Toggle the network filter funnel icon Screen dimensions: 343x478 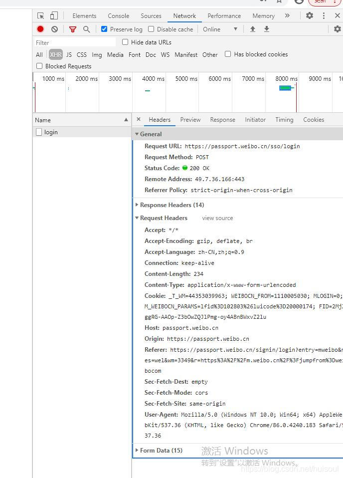73,29
